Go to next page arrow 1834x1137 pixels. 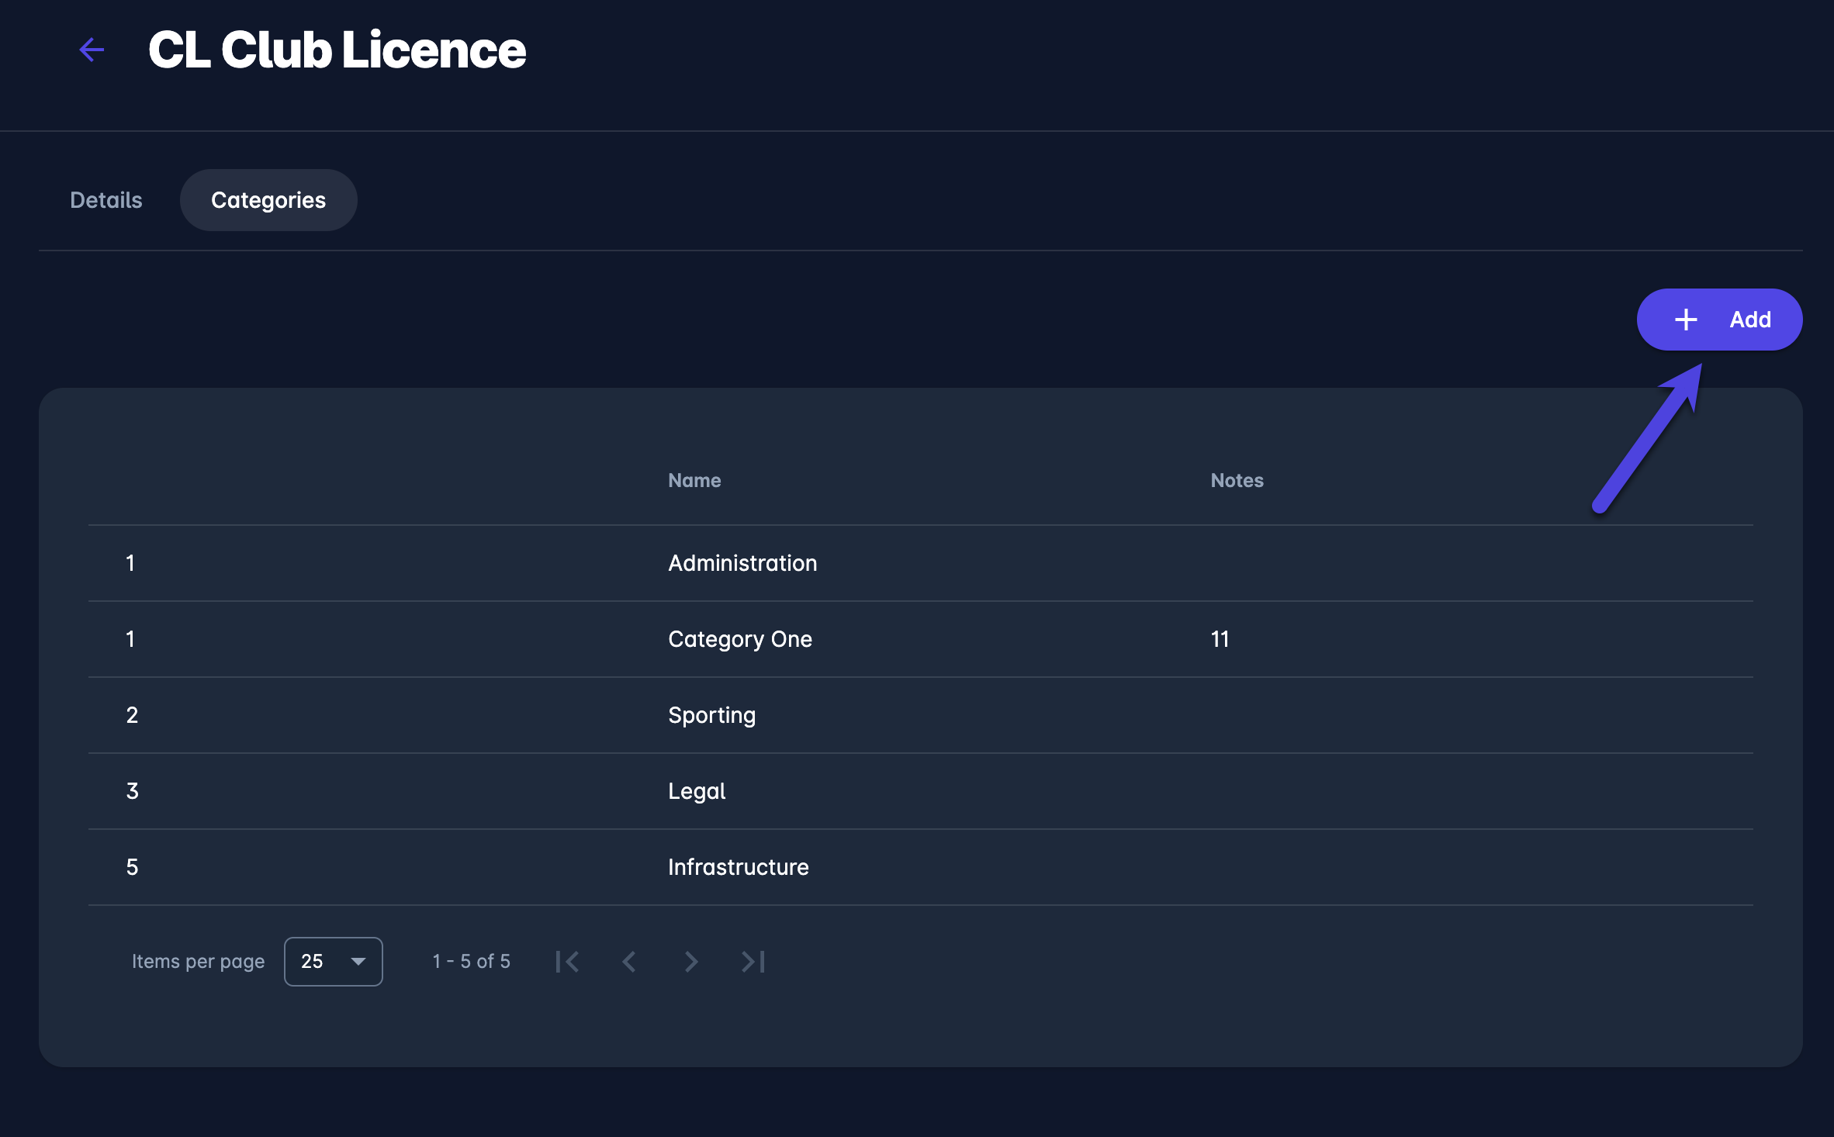pyautogui.click(x=690, y=962)
